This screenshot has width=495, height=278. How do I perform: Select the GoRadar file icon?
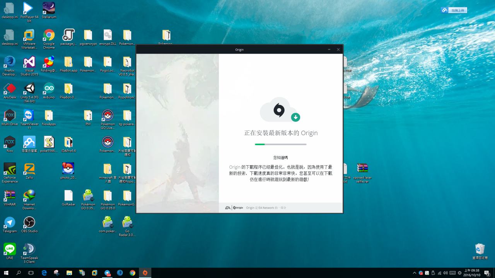tap(68, 197)
